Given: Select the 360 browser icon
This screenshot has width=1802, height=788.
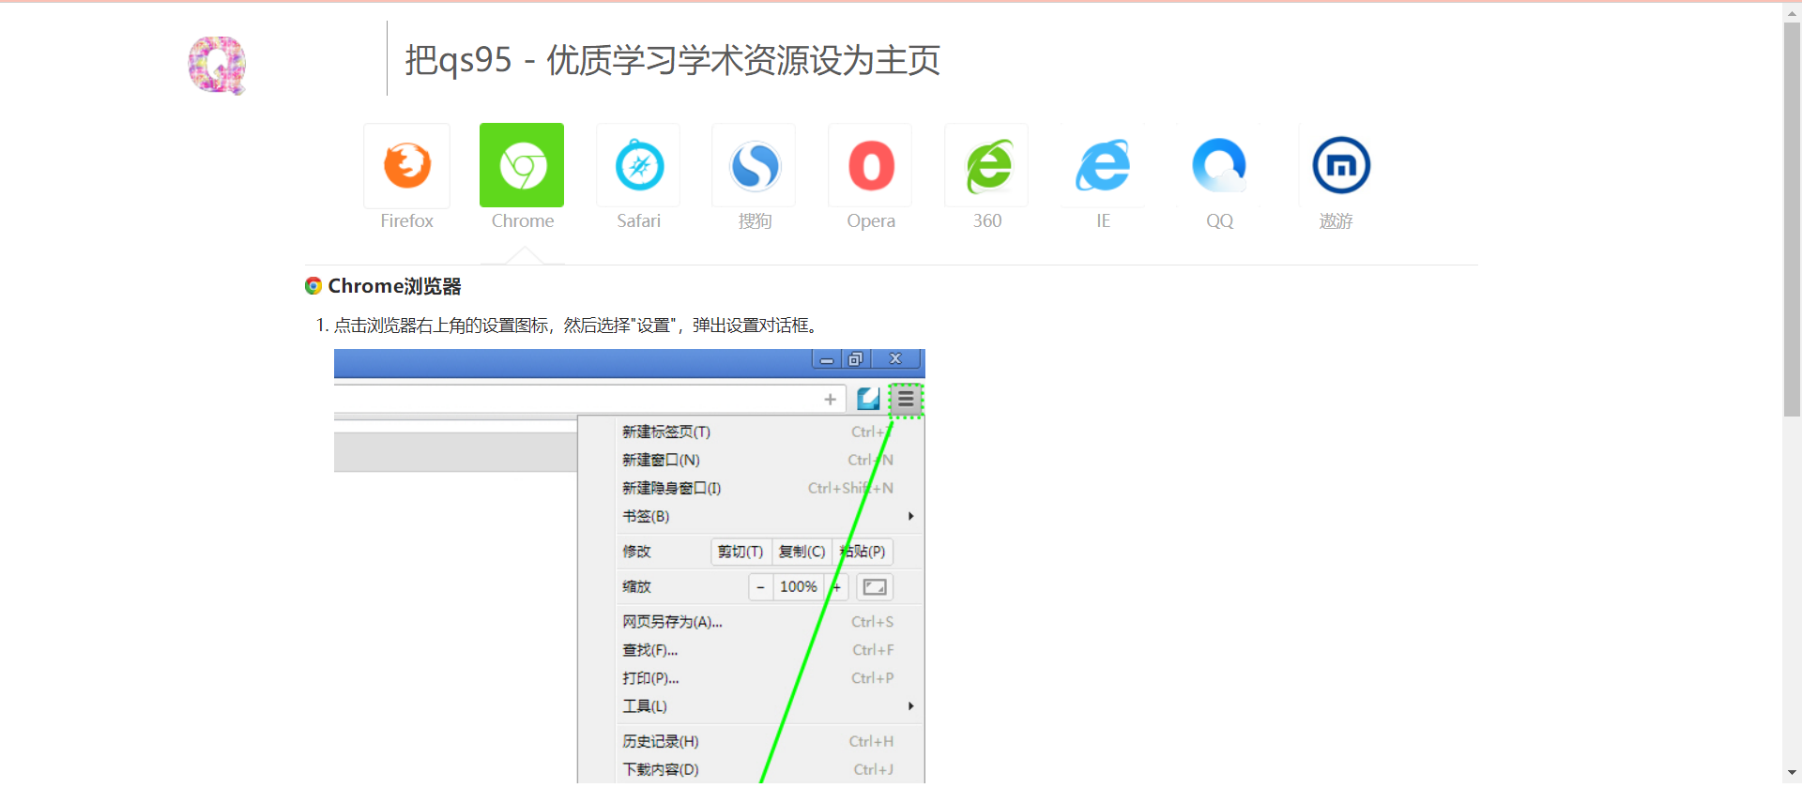Looking at the screenshot, I should 987,165.
